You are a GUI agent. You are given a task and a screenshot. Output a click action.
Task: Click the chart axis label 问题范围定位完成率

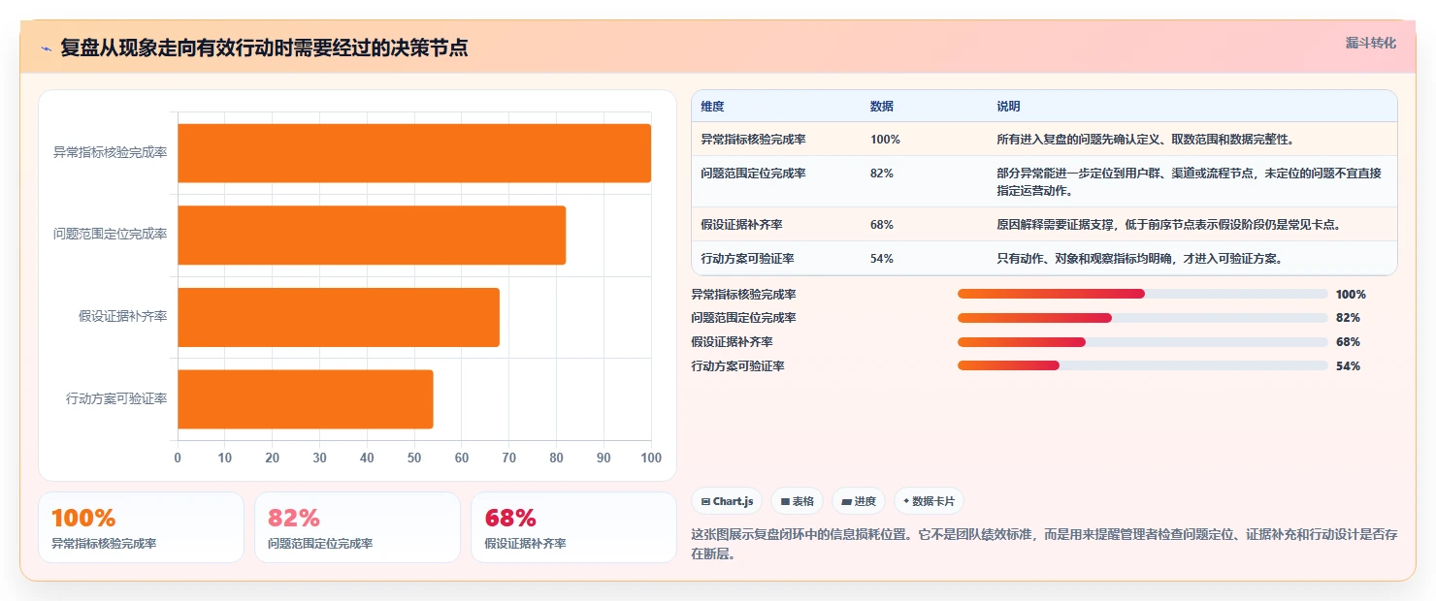click(110, 235)
